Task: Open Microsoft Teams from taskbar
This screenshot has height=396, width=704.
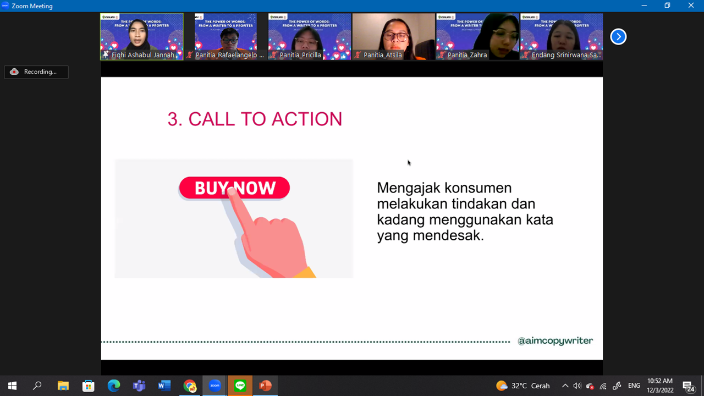Action: point(139,386)
